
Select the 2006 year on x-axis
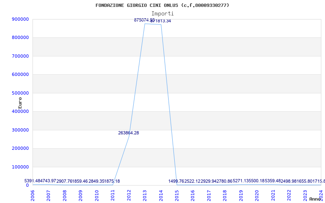33,195
